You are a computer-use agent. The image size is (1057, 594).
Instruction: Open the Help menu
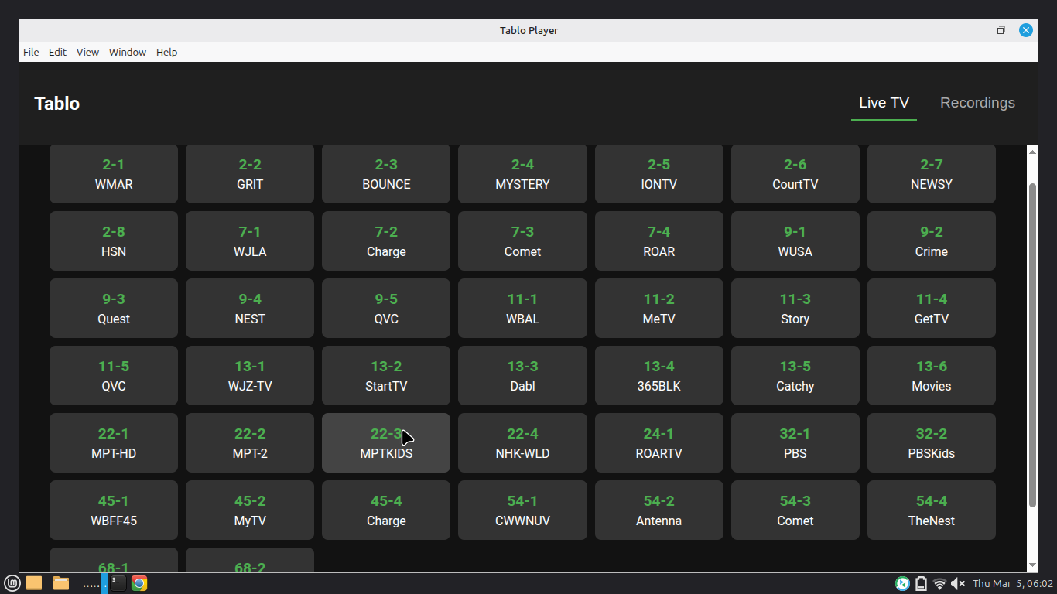tap(166, 52)
